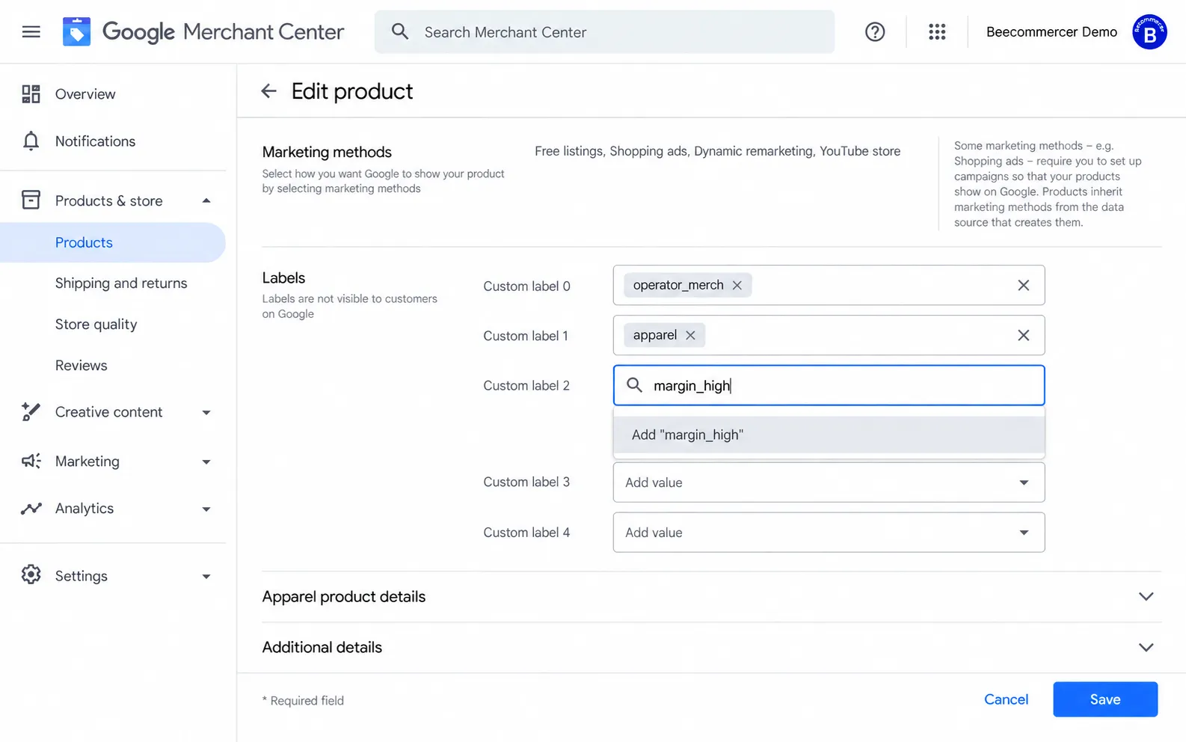Choose the Add "margin_high" suggestion

[x=829, y=435]
